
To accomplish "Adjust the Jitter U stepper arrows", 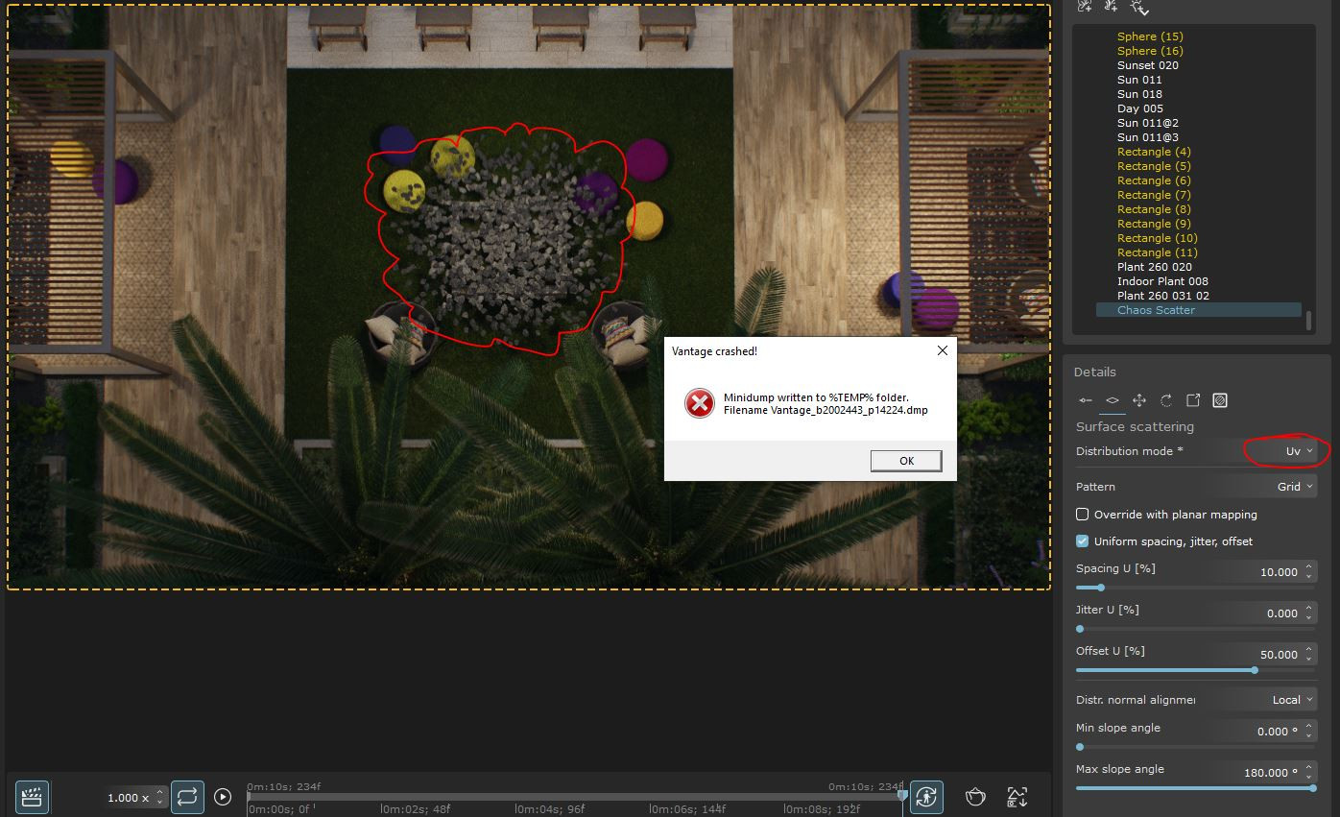I will [x=1310, y=613].
